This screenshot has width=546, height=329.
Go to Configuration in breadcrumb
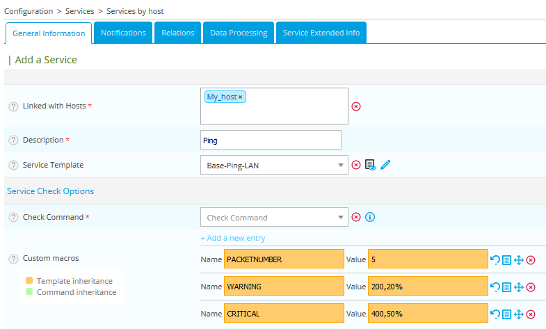[x=29, y=11]
